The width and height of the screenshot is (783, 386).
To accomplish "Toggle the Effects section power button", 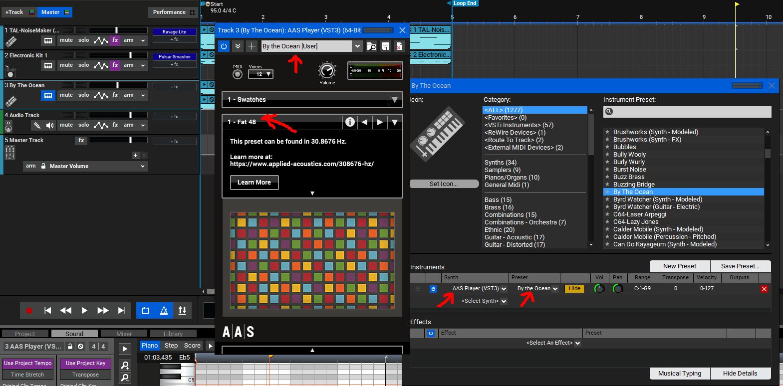I will [431, 333].
